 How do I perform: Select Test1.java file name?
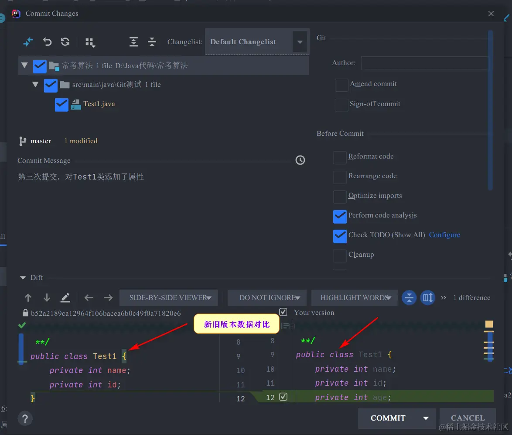pos(99,104)
